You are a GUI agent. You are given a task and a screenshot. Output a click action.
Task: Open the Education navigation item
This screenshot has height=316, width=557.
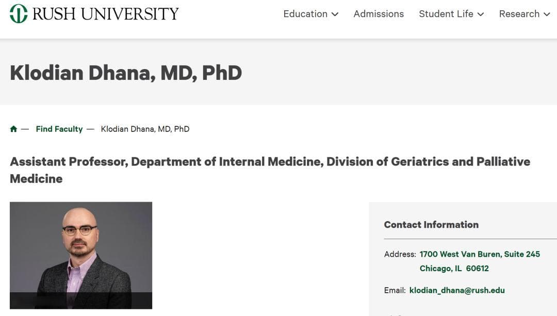point(305,14)
